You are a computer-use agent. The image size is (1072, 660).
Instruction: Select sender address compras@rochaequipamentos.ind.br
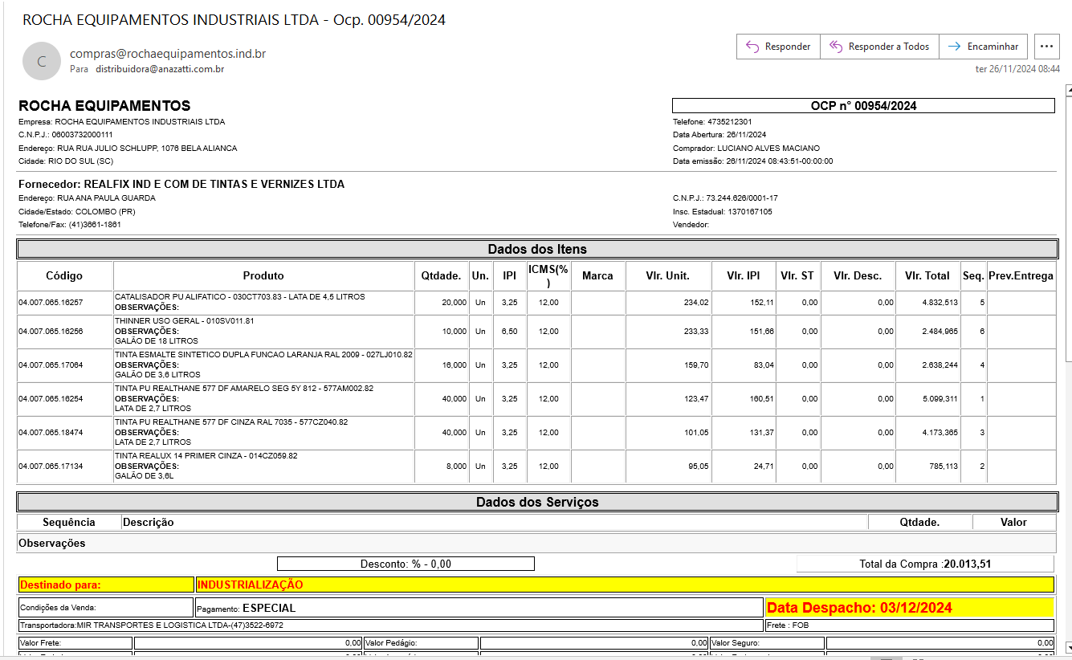coord(168,54)
